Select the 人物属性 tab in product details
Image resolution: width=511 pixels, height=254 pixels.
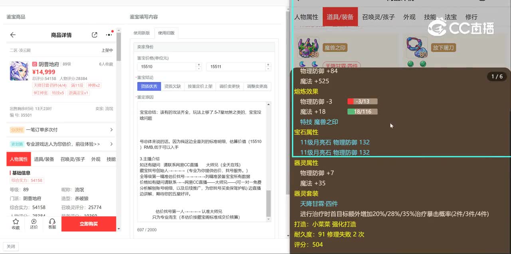[19, 159]
